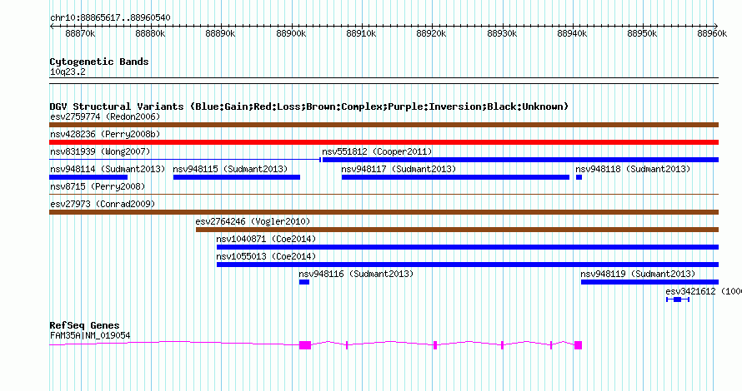This screenshot has width=742, height=391.
Task: Click the 88910k ruler tick label
Action: [x=361, y=33]
